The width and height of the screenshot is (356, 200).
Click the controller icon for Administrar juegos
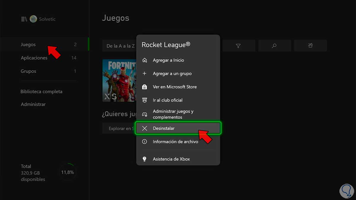click(144, 114)
